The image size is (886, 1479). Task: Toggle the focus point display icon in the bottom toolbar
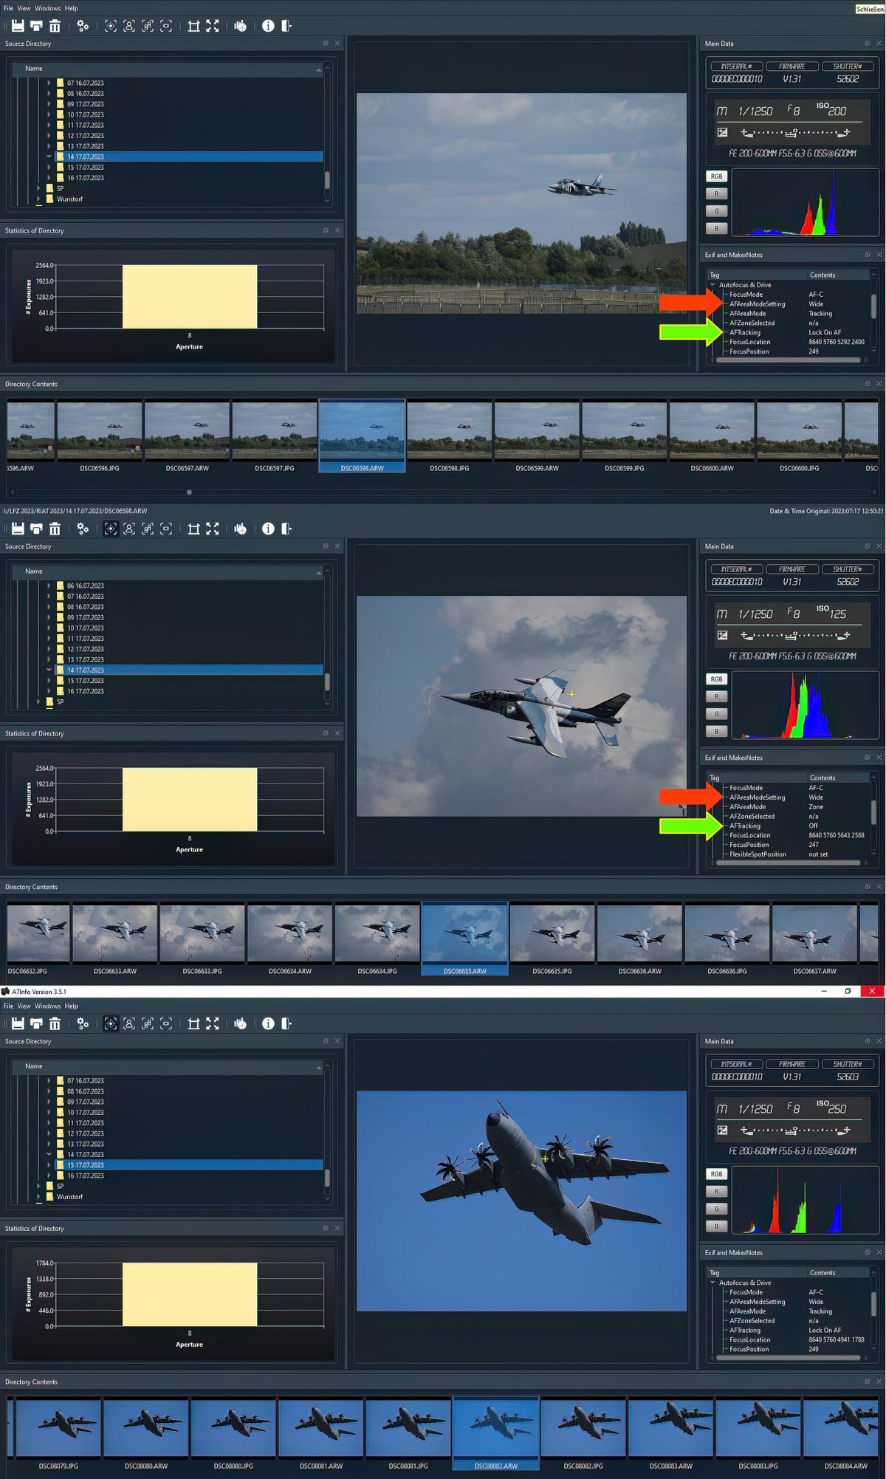(111, 1023)
